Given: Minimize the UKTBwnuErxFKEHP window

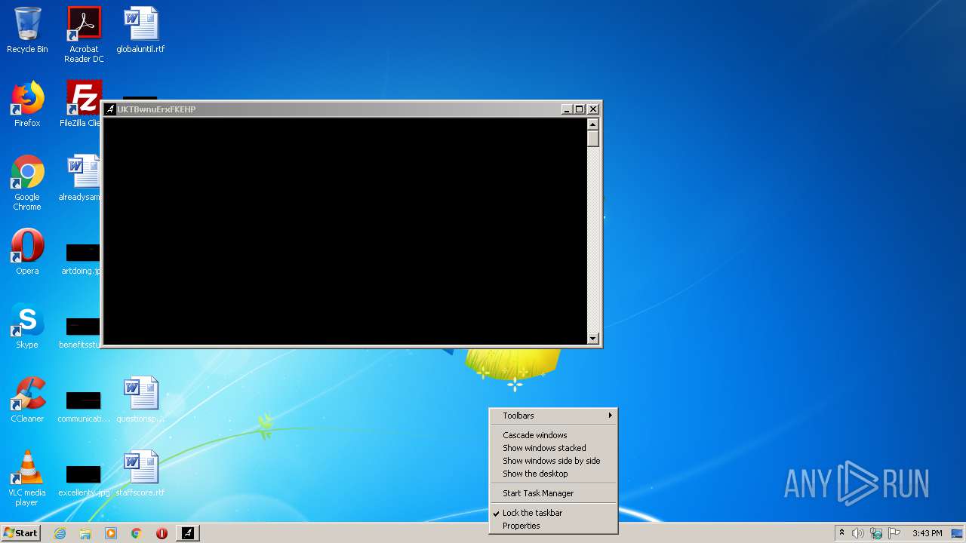Looking at the screenshot, I should pyautogui.click(x=567, y=109).
